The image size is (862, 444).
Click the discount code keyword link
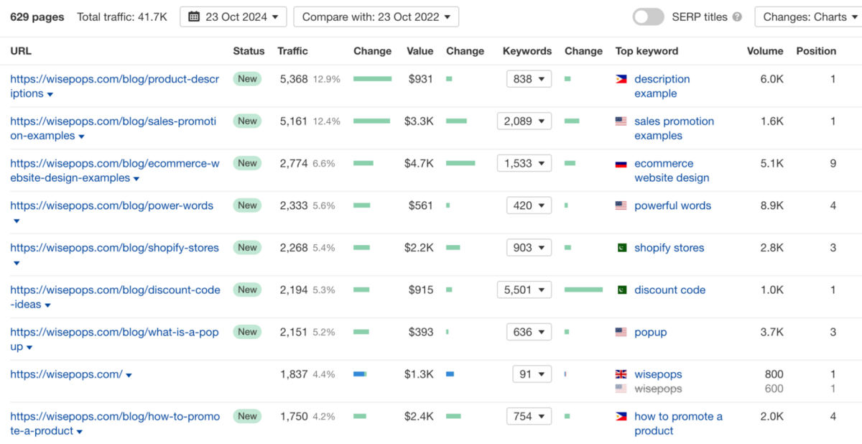pos(669,290)
